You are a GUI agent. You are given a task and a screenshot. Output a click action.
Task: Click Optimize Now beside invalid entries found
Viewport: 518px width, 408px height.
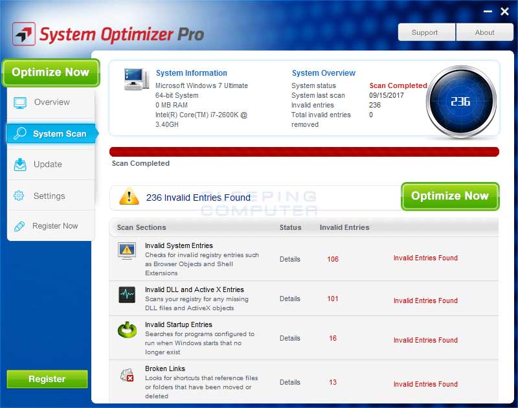click(450, 196)
